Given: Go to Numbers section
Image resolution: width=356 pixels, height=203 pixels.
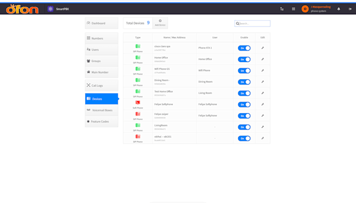Looking at the screenshot, I should [x=102, y=38].
